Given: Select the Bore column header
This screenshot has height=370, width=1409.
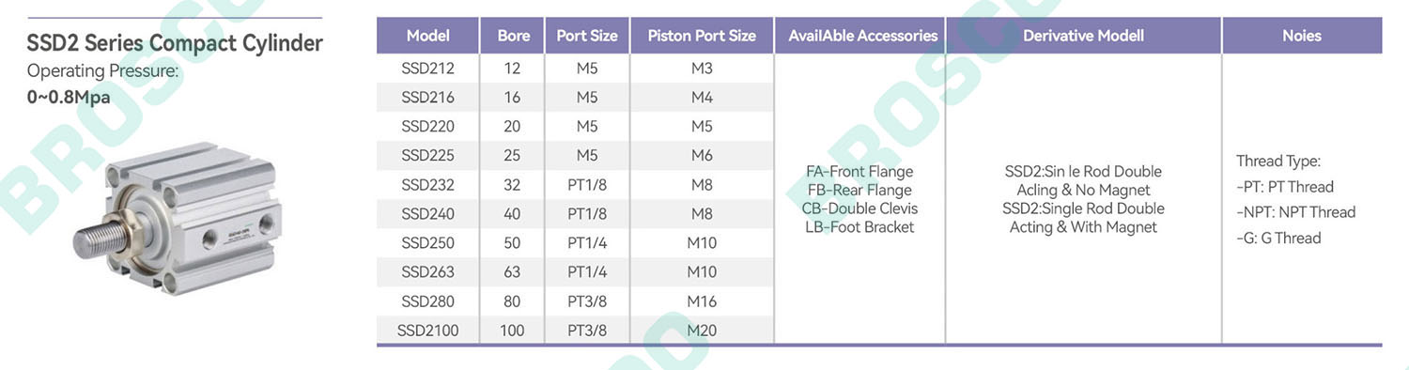Looking at the screenshot, I should point(513,36).
